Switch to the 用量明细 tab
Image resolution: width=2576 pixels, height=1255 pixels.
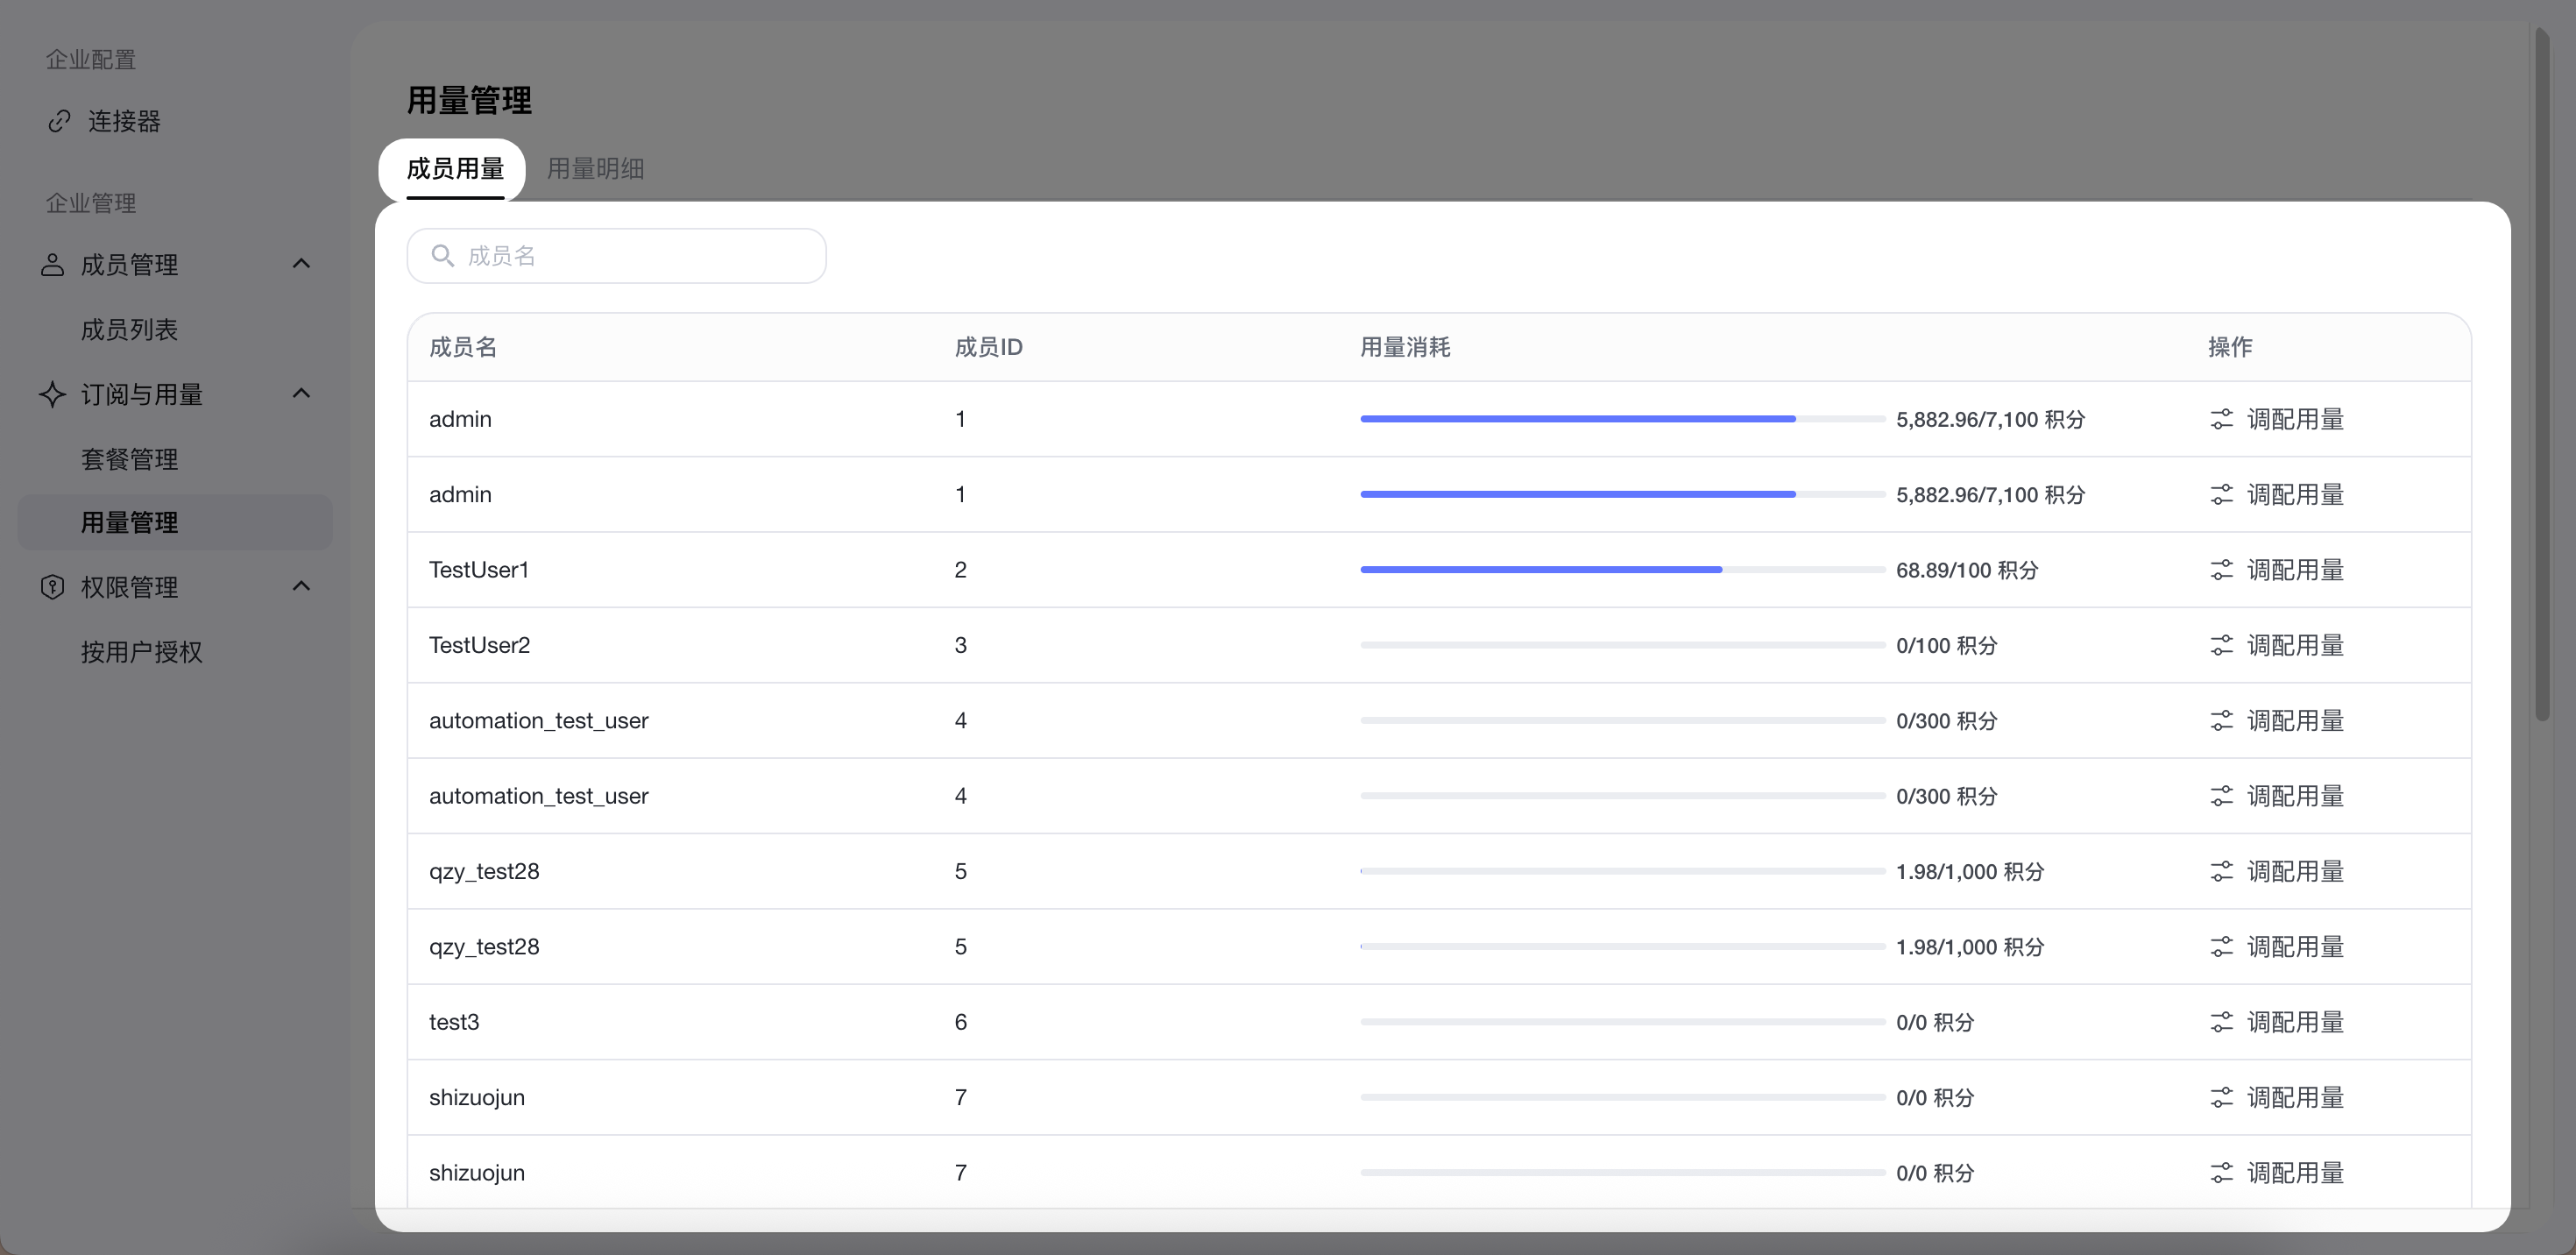(595, 169)
